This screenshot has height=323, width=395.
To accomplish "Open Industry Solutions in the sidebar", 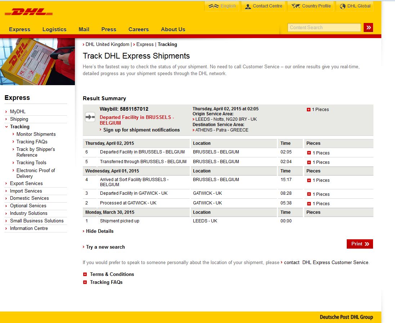I will (28, 213).
